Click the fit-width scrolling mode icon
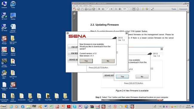Image resolution: width=194 pixels, height=109 pixels. pos(134,9)
